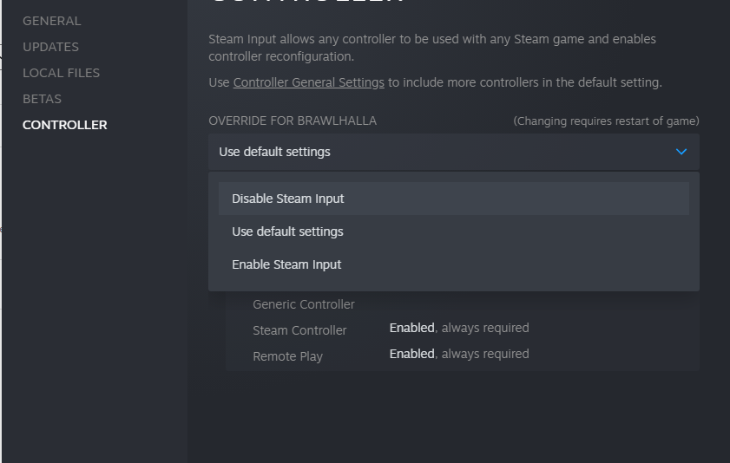Click the Steam Input description paragraph
Viewport: 730px width, 463px height.
click(432, 48)
